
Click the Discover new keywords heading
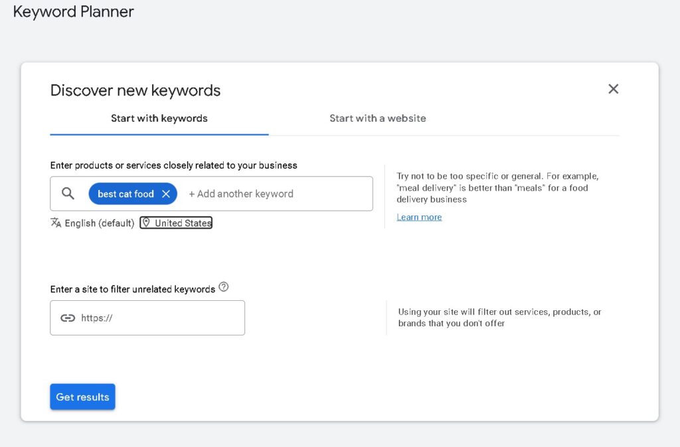135,90
